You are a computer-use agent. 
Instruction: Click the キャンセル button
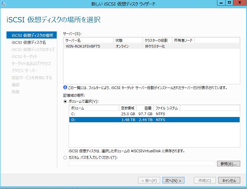231,180
